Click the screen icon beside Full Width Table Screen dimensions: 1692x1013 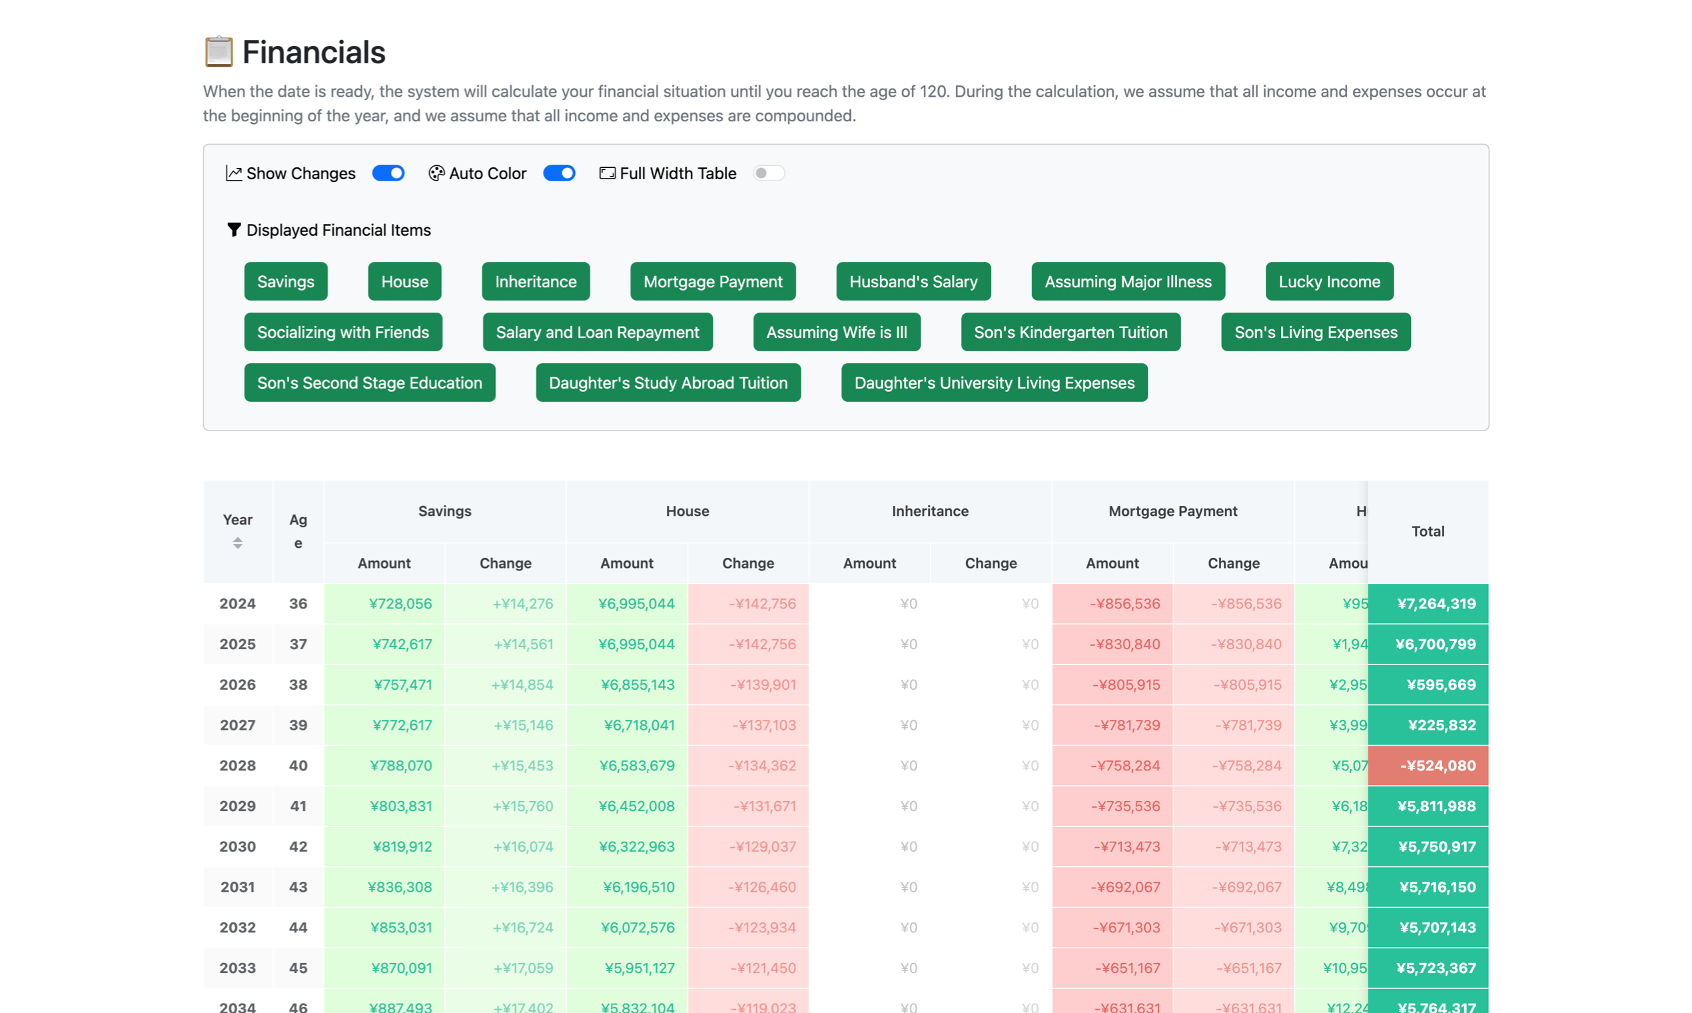[x=607, y=173]
